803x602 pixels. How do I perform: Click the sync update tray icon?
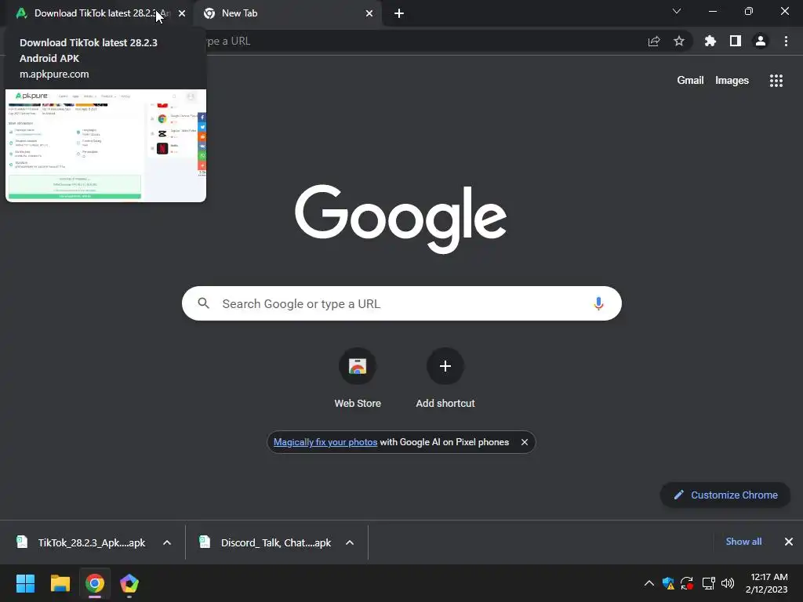[687, 583]
